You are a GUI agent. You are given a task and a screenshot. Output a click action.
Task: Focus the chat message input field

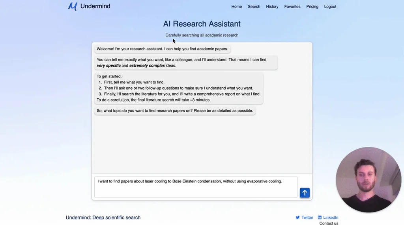(196, 187)
